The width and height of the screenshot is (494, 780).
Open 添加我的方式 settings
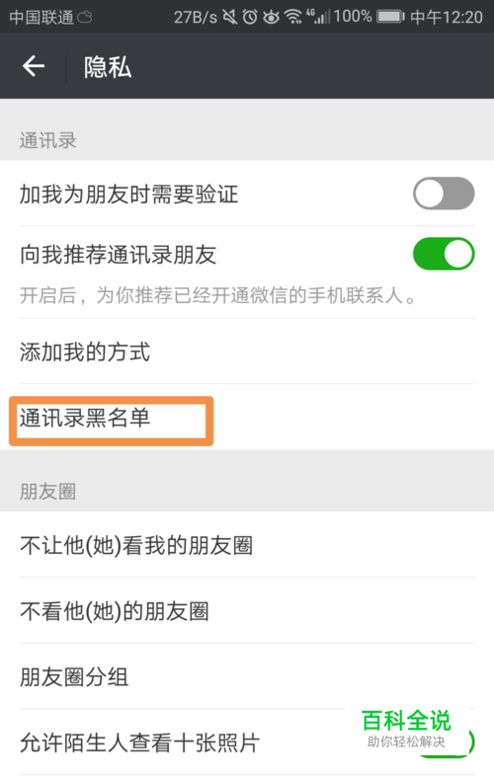point(247,351)
